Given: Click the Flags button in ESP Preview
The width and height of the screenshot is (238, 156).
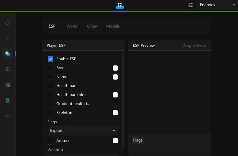Looking at the screenshot, I should [x=138, y=140].
